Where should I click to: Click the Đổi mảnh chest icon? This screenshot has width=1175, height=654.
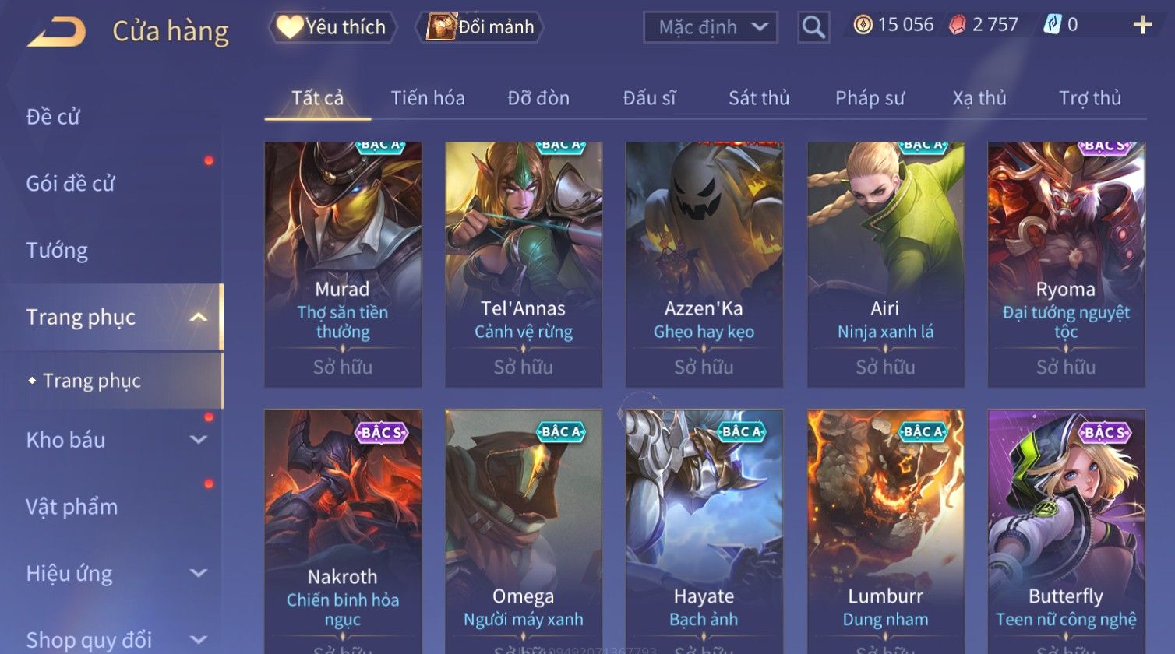coord(440,27)
